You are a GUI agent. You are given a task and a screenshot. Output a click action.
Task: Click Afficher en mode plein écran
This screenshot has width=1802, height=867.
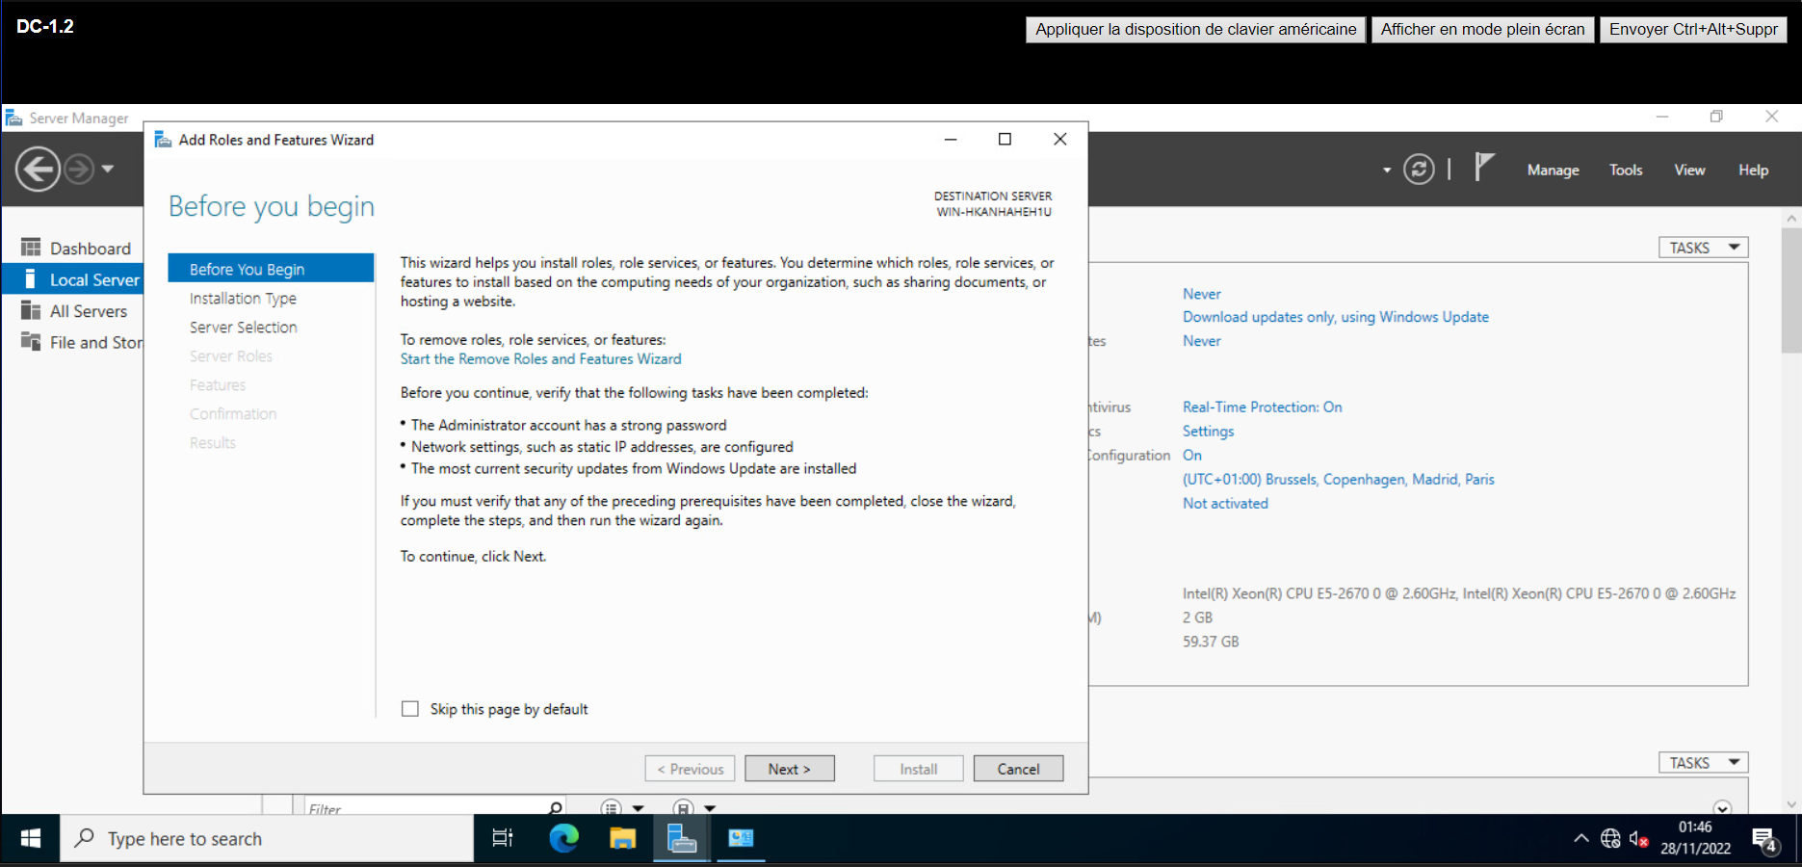(x=1483, y=29)
